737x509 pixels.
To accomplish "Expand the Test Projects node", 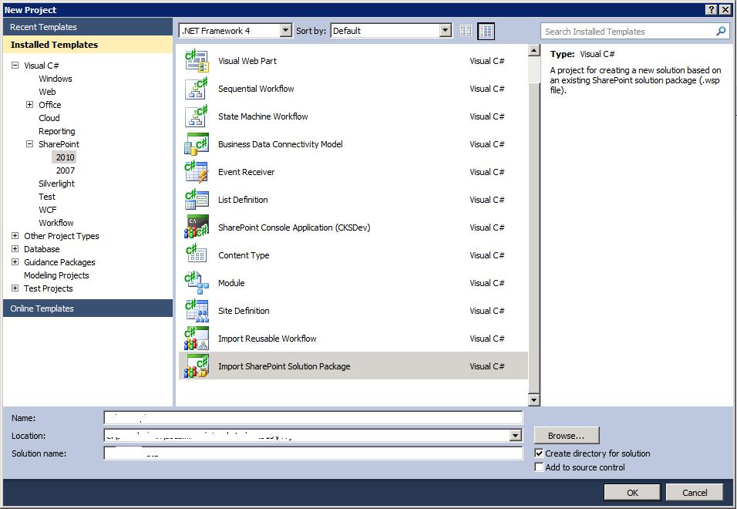I will (x=15, y=288).
